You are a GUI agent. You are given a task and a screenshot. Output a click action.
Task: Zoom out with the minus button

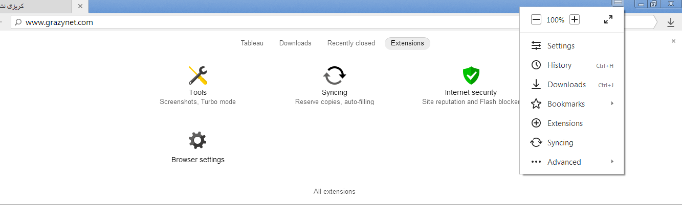[536, 20]
